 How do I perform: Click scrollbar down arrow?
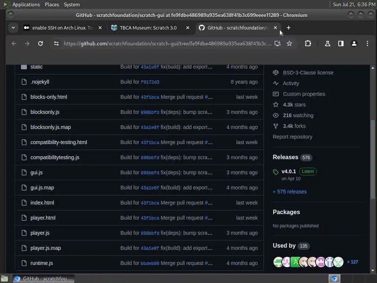tap(373, 270)
